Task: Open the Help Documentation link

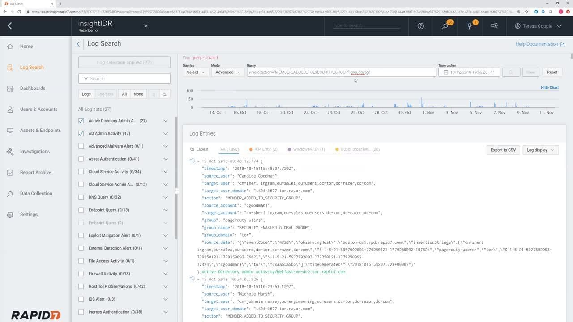Action: [x=540, y=44]
